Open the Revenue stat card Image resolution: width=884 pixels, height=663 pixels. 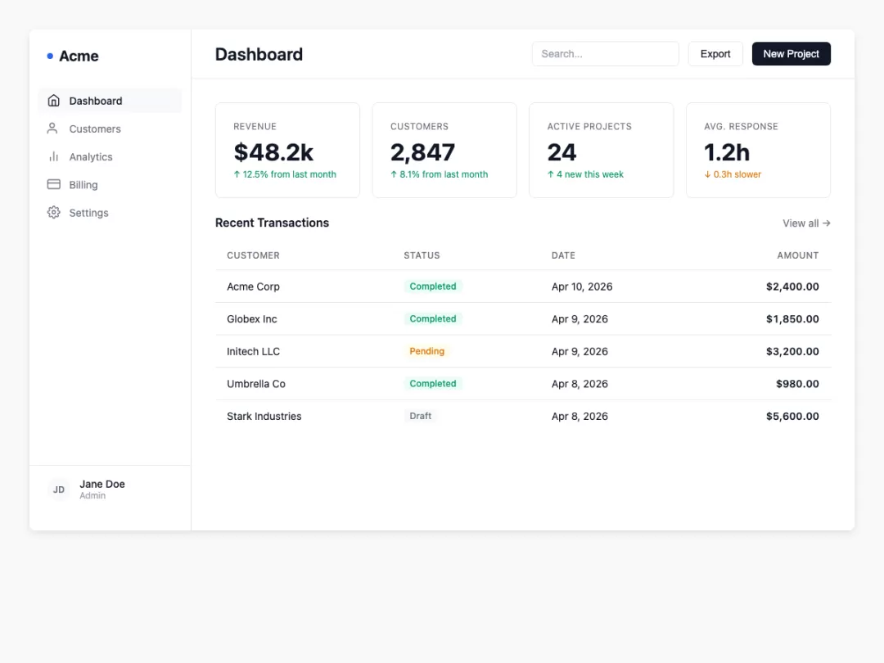pyautogui.click(x=287, y=150)
